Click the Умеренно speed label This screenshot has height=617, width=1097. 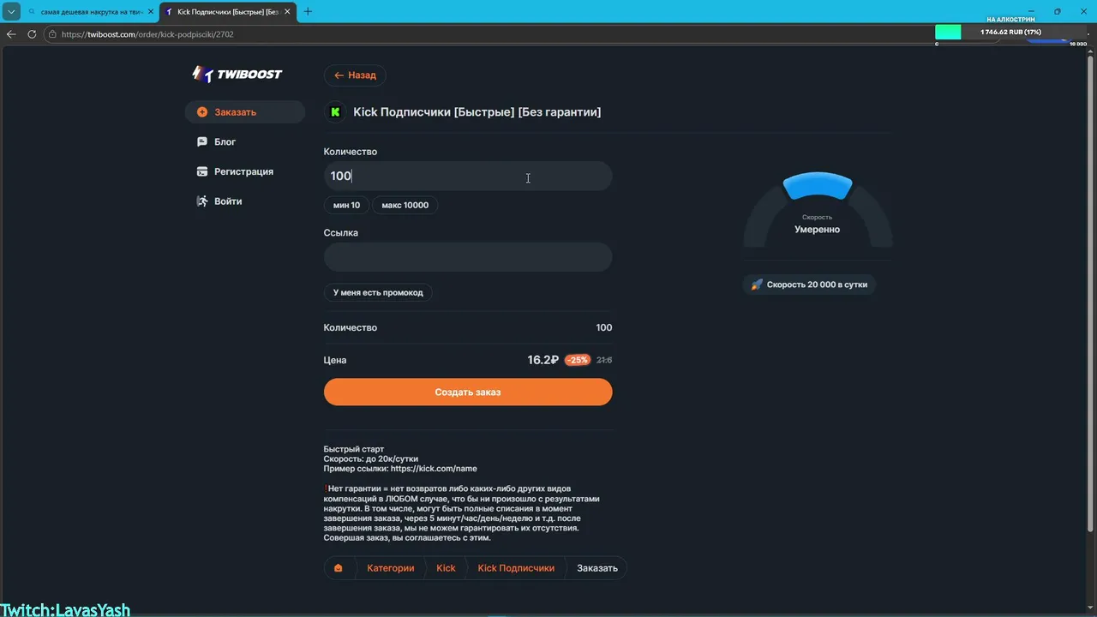[x=818, y=230]
